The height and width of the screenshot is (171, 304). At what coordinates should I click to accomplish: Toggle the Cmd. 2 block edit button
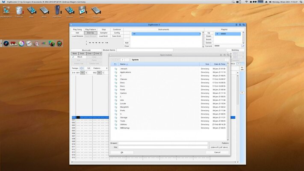[x=98, y=53]
